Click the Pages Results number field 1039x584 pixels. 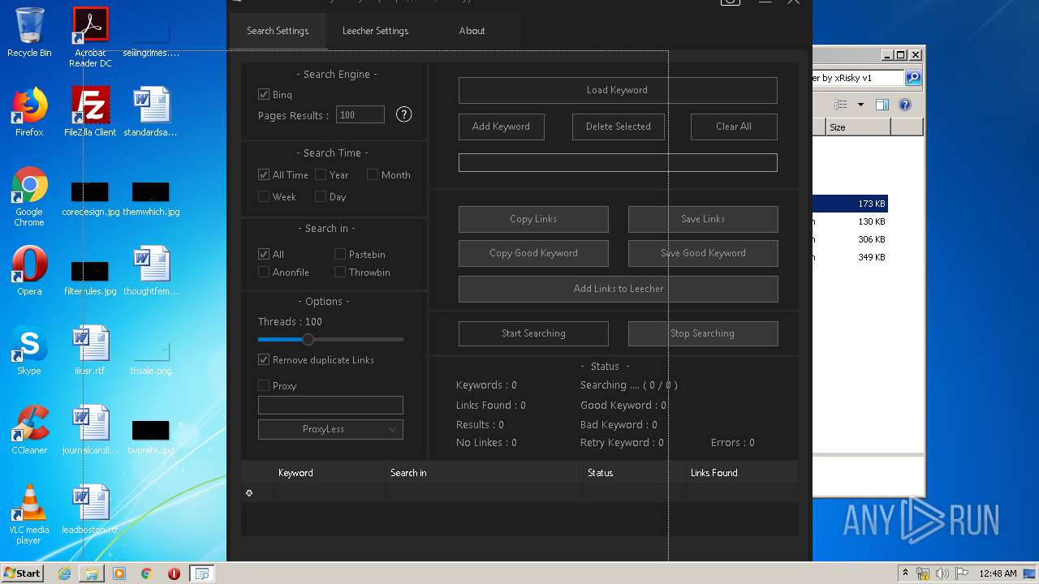(360, 115)
